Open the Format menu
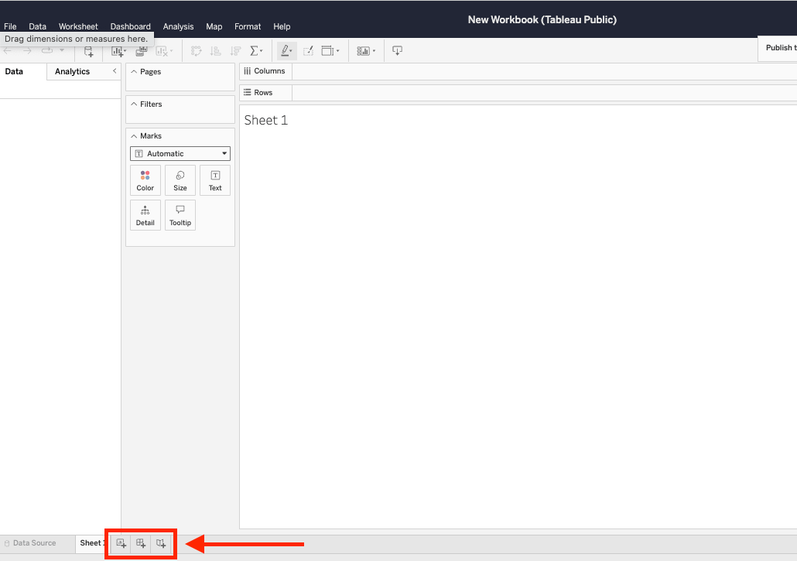Screen dimensions: 797x561 248,26
